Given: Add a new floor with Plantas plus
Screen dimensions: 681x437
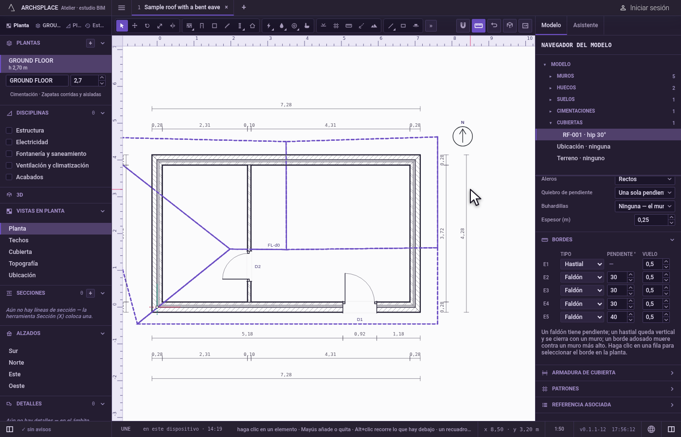Looking at the screenshot, I should point(90,43).
